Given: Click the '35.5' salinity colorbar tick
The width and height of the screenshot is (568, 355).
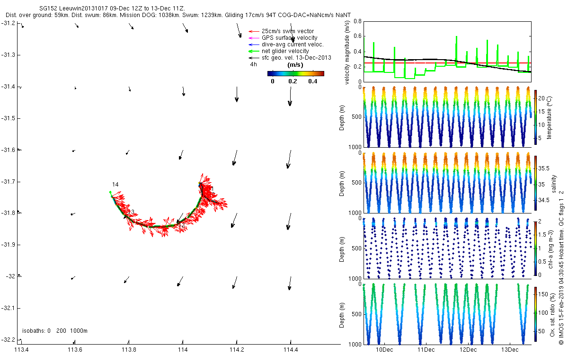Looking at the screenshot, I should tap(545, 168).
